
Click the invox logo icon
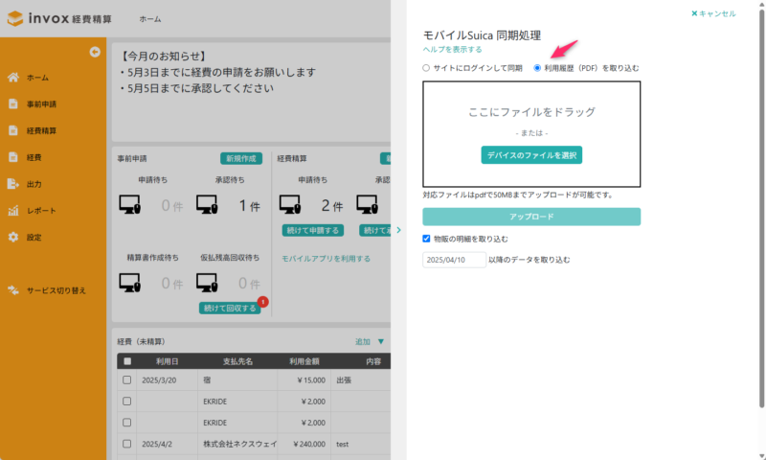[x=15, y=18]
